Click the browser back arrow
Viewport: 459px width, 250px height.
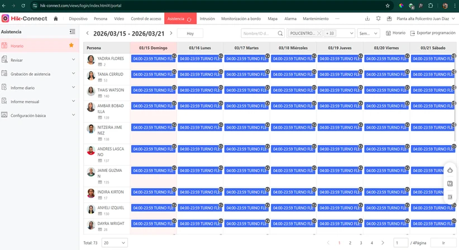(x=4, y=6)
